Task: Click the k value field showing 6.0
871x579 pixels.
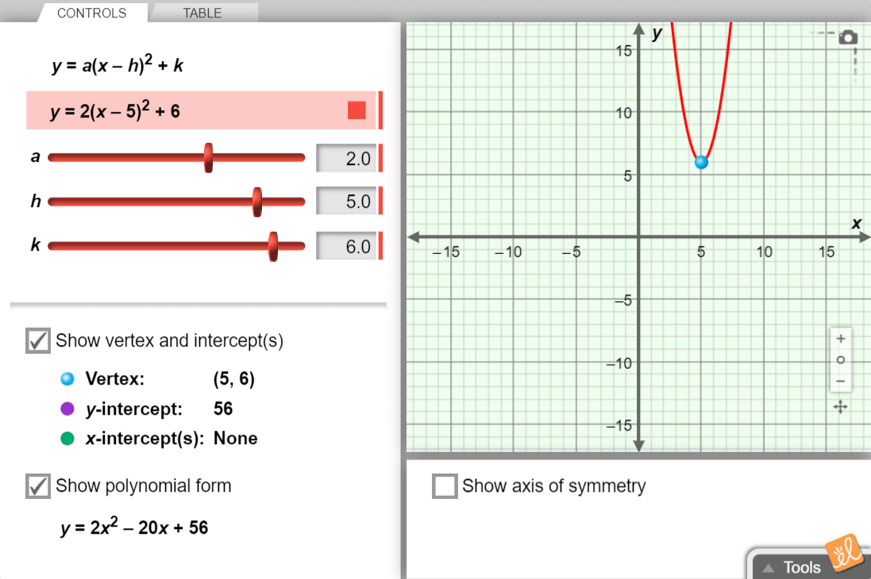Action: click(x=347, y=246)
